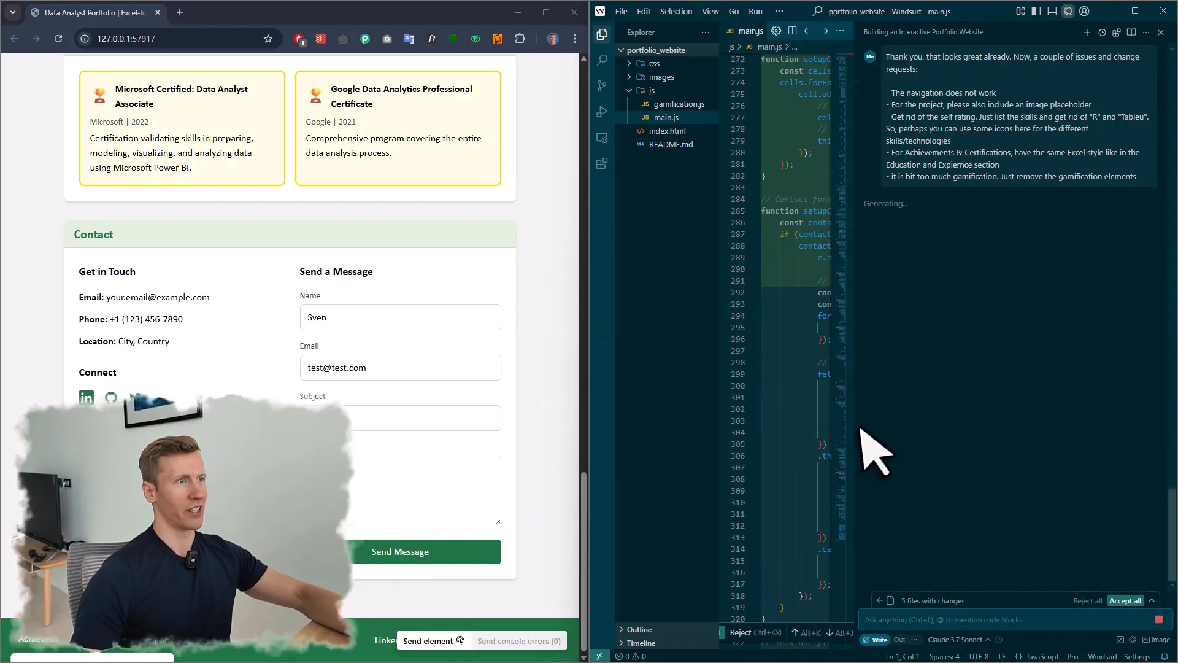Switch Cascade to Chat mode
The image size is (1178, 663).
[899, 640]
